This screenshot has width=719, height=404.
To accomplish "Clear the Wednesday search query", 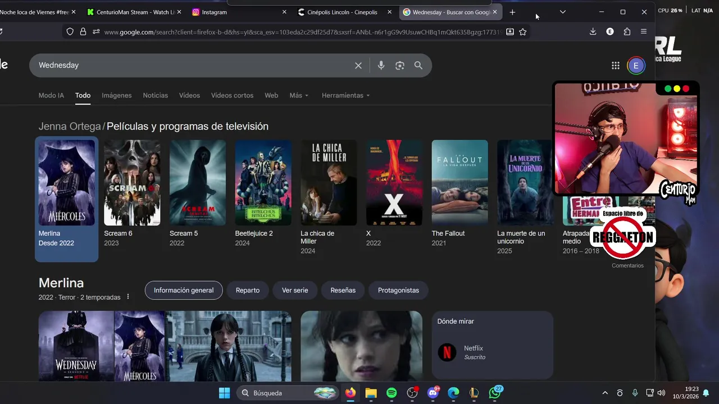I will coord(358,66).
